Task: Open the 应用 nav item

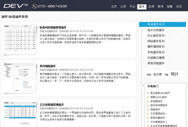Action: pos(151,7)
